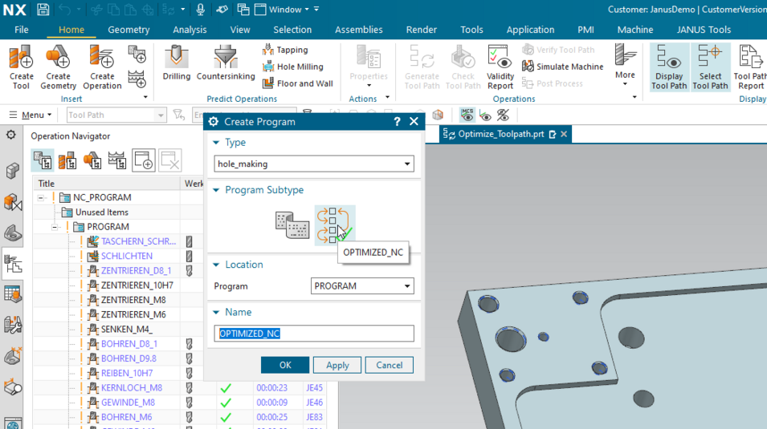Expand the Insert group dropdown arrow
The image size is (767, 429).
click(x=145, y=97)
